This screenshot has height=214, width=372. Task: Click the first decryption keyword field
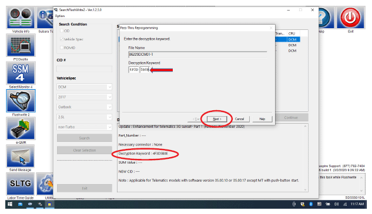tap(133, 70)
